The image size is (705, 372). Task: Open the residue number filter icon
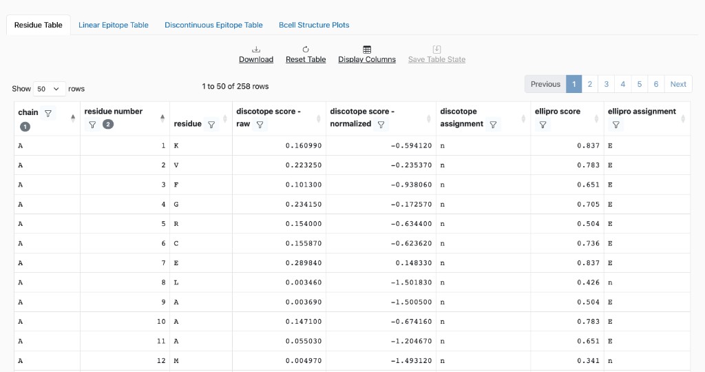point(92,125)
